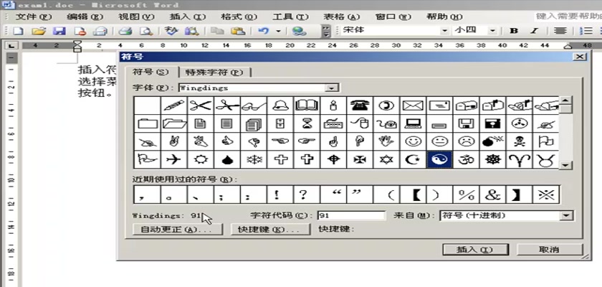Click the symbol grid scroll up arrow
Viewport: 602px width, 287px height.
tap(565, 100)
